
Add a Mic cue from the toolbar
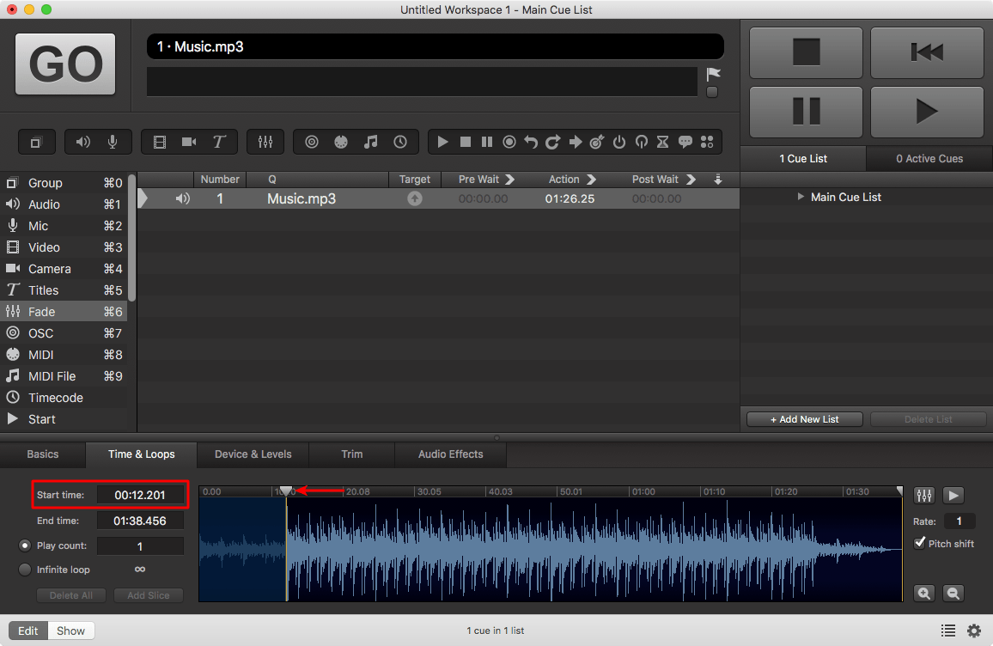(x=113, y=142)
